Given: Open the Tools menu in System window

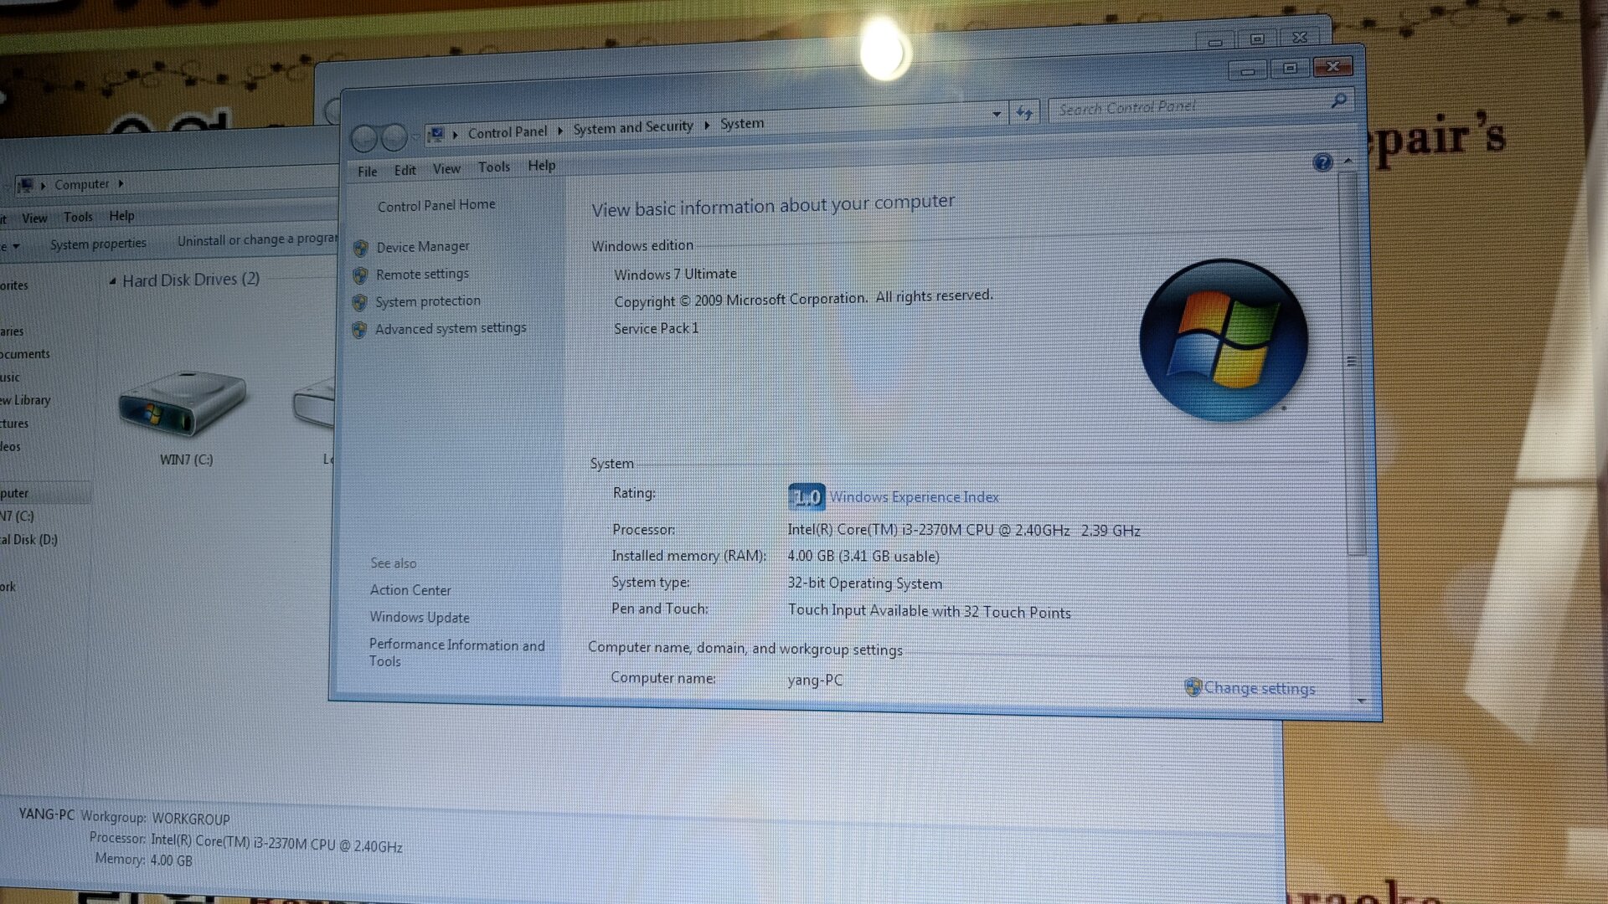Looking at the screenshot, I should coord(494,167).
